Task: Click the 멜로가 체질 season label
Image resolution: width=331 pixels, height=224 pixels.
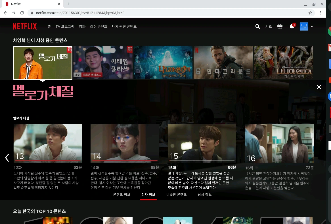Action: point(21,118)
